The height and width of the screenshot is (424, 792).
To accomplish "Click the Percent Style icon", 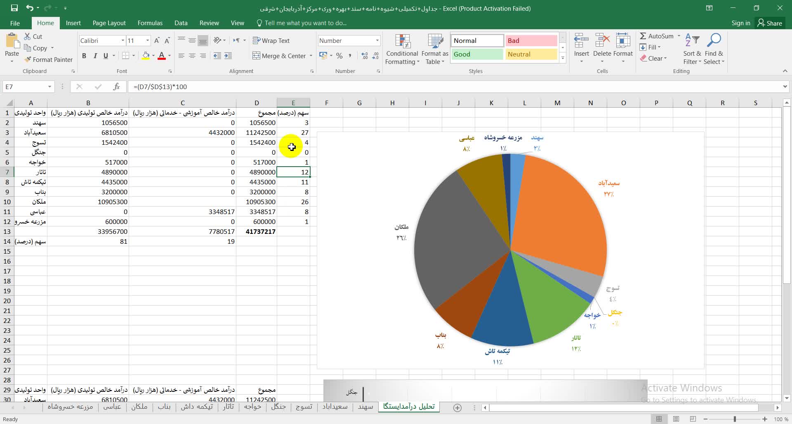I will click(339, 56).
